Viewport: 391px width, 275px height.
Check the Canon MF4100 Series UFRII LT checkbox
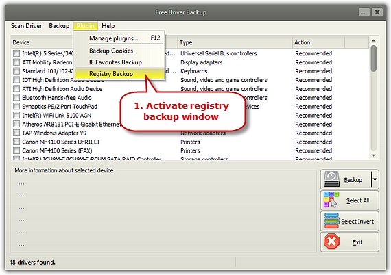point(16,142)
